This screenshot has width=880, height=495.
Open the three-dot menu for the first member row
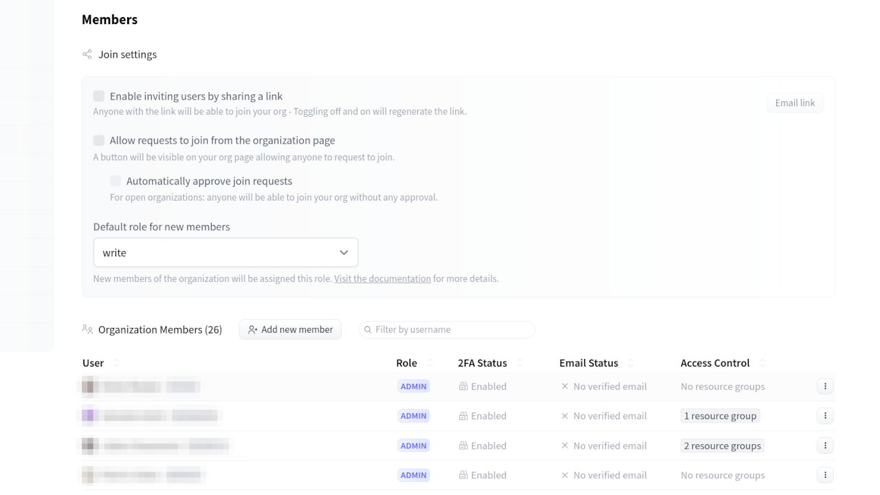click(x=825, y=386)
